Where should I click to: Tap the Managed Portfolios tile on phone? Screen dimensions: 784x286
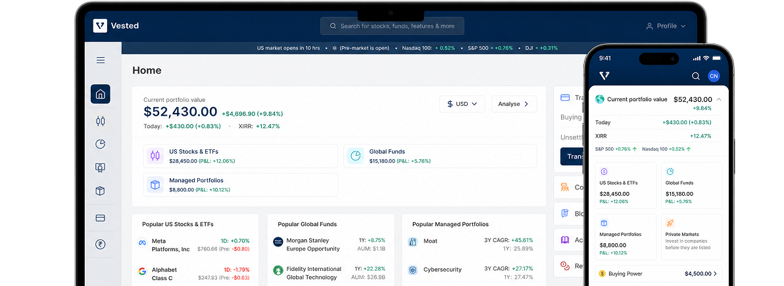click(625, 237)
